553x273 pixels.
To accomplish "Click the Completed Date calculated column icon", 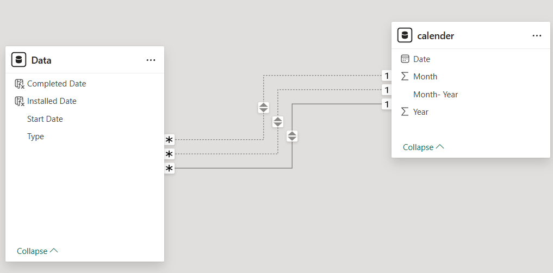I will [x=20, y=84].
